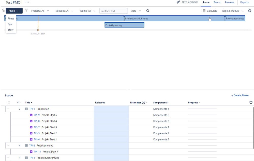Open the TPI-11 issue link
Screen dimensions: 254x161
pyautogui.click(x=37, y=152)
